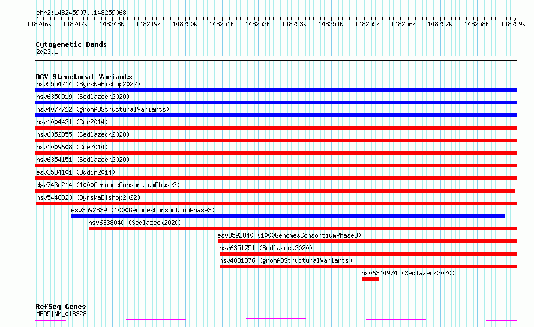534x327 pixels.
Task: Click the 148257k ruler tick label
Action: [x=440, y=24]
